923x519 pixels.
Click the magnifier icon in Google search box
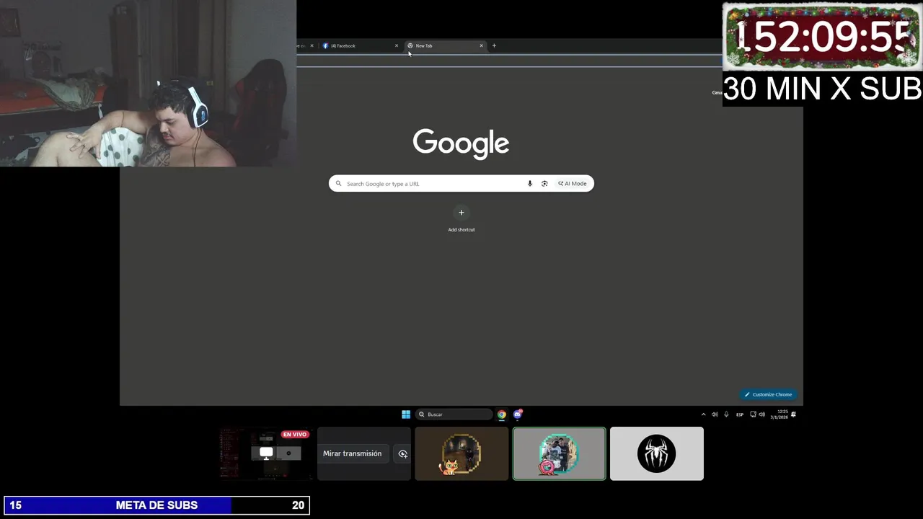[x=338, y=184]
